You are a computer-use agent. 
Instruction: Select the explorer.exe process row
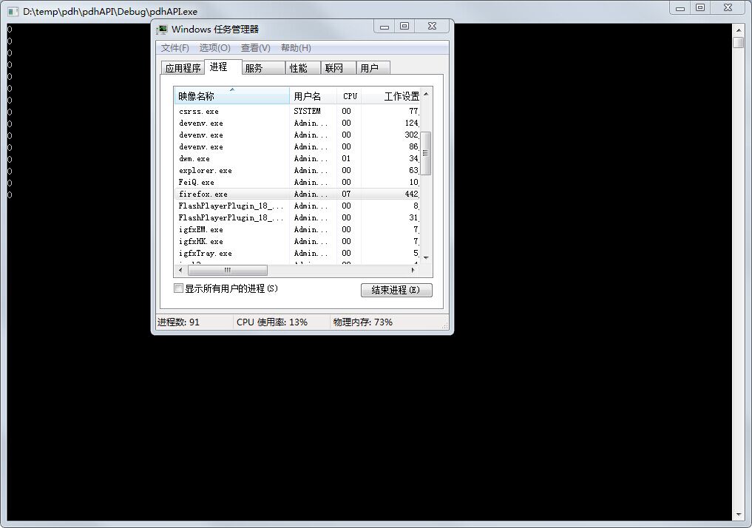tap(297, 170)
